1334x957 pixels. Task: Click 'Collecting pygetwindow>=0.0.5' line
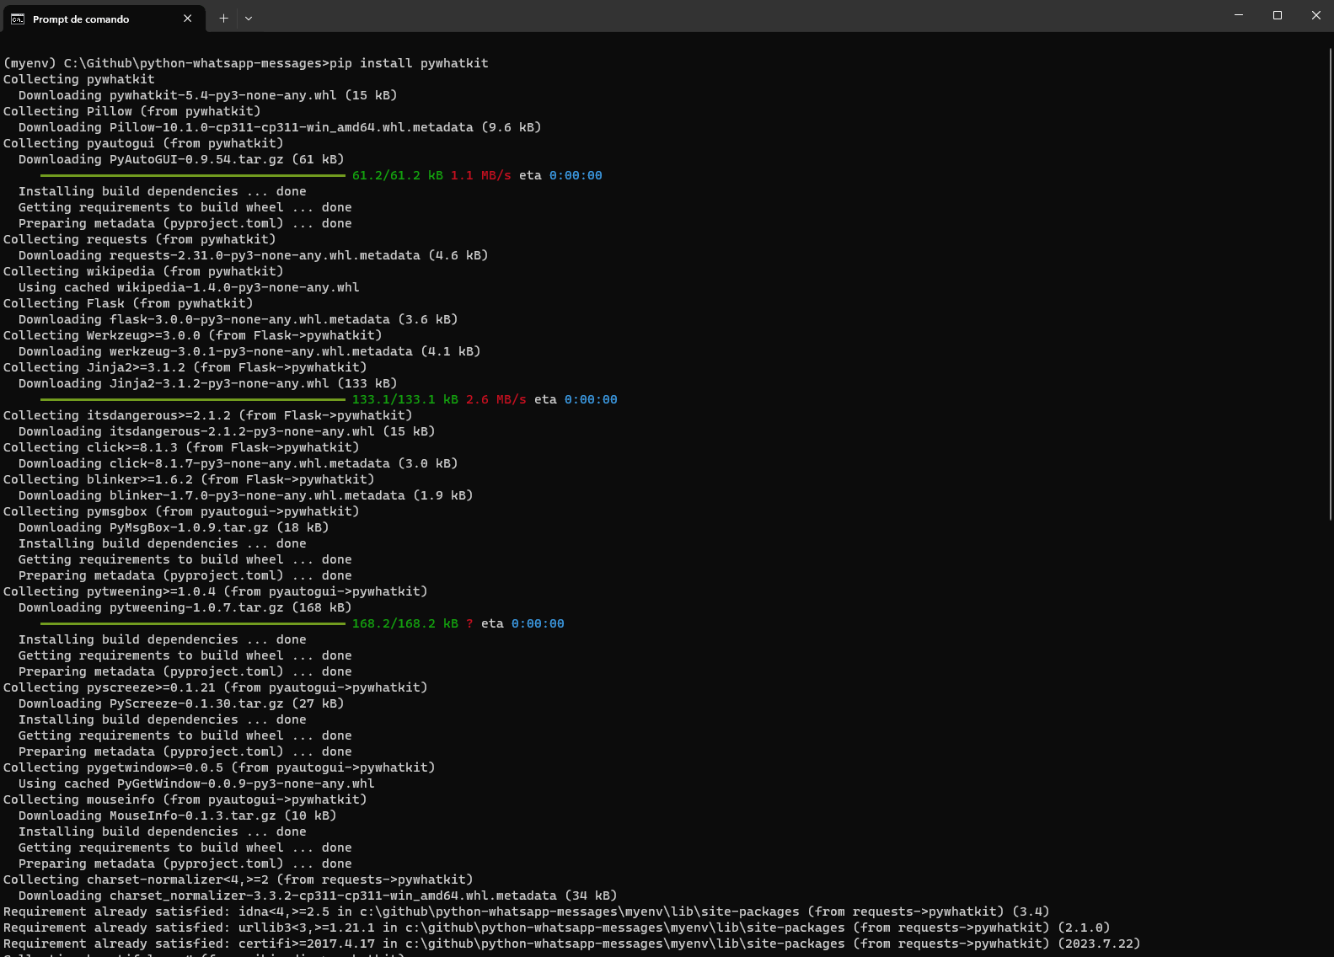click(x=219, y=767)
